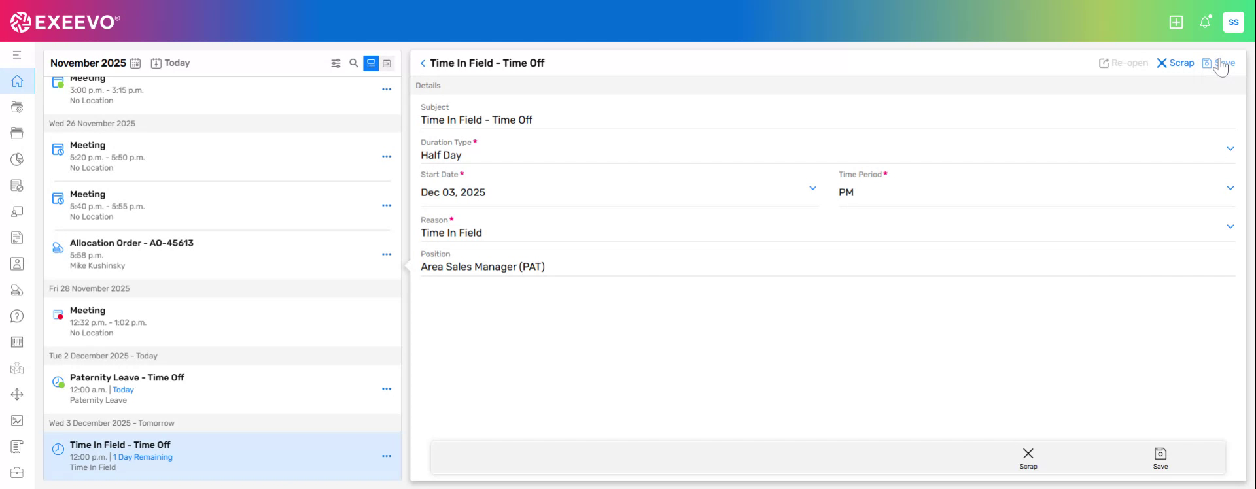Open the Paternity Leave - Time Off entry
This screenshot has height=489, width=1256.
tap(222, 389)
